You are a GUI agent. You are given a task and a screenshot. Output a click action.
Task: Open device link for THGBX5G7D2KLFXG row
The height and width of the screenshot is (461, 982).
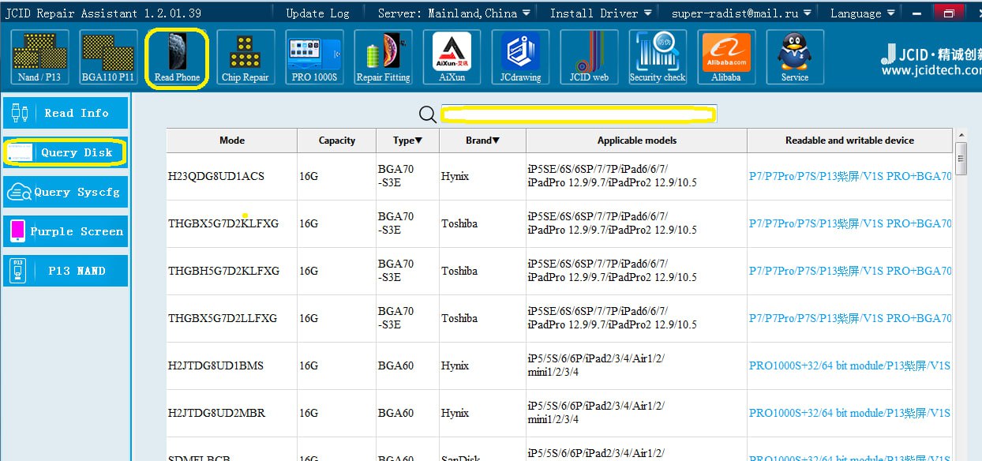click(x=850, y=223)
